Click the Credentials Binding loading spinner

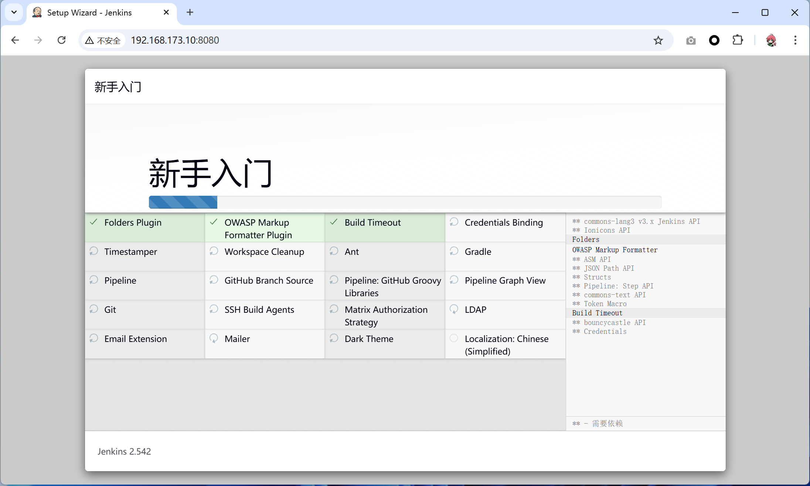coord(454,222)
